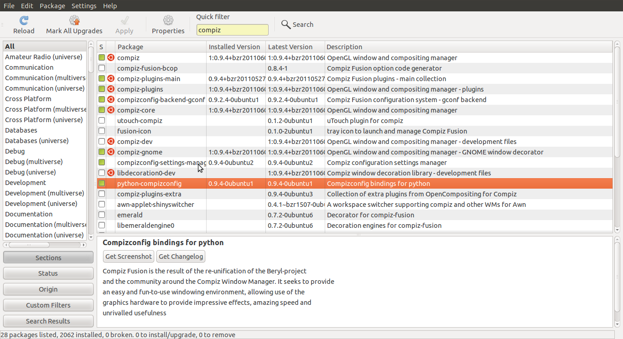Open the Edit menu
Viewport: 623px width, 339px height.
(27, 6)
